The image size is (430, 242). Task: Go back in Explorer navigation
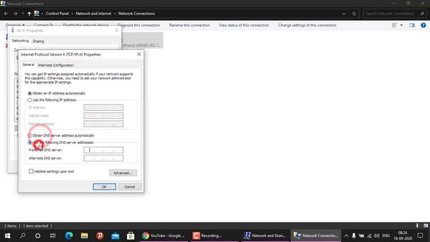pyautogui.click(x=6, y=13)
